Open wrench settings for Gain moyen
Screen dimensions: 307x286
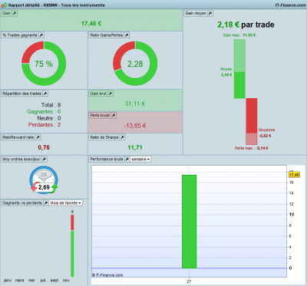point(210,13)
